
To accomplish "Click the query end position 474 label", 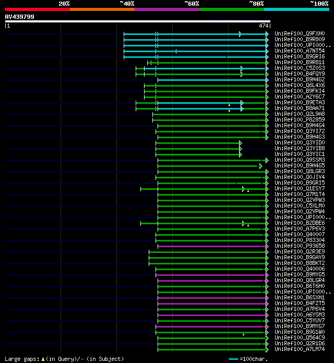I will tap(264, 26).
